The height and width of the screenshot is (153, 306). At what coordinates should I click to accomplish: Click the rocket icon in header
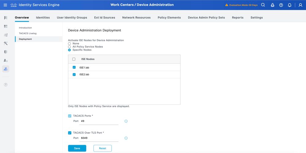(272, 5)
